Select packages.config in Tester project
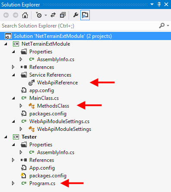171x192 pixels. click(48, 176)
